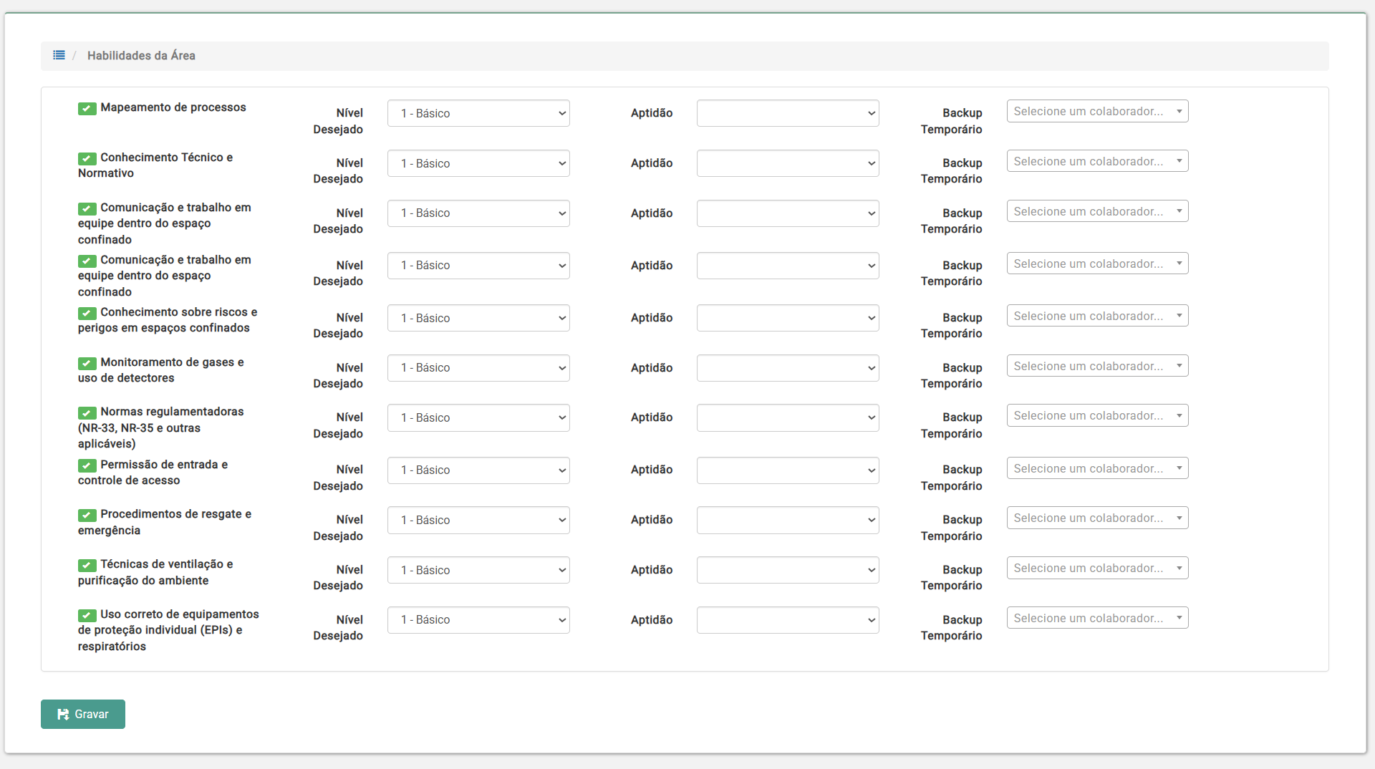Open Backup Temporário selector for Mapeamento de processos
The width and height of the screenshot is (1375, 769).
coord(1096,112)
